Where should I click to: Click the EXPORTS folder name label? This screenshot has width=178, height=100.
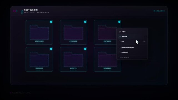[107, 41]
